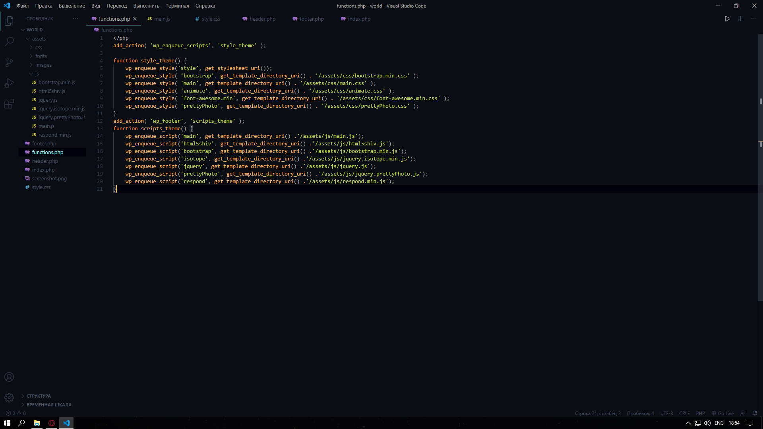Open the Source Control view
The image size is (763, 429).
pyautogui.click(x=9, y=62)
